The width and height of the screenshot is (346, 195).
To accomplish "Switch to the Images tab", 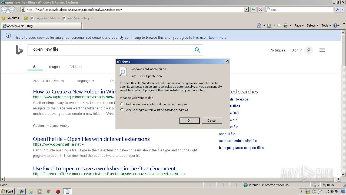I will click(x=54, y=67).
